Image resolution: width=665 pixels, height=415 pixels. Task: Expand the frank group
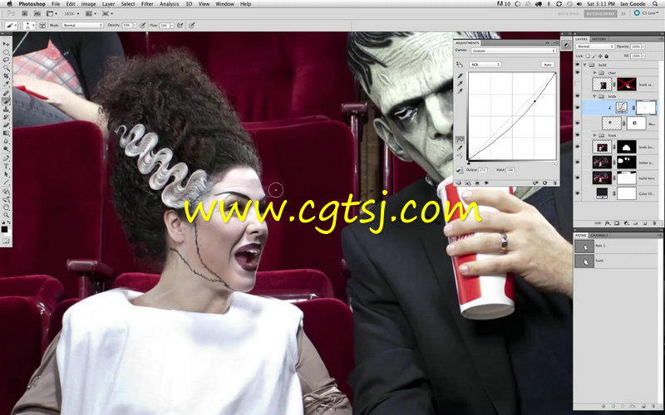click(594, 135)
